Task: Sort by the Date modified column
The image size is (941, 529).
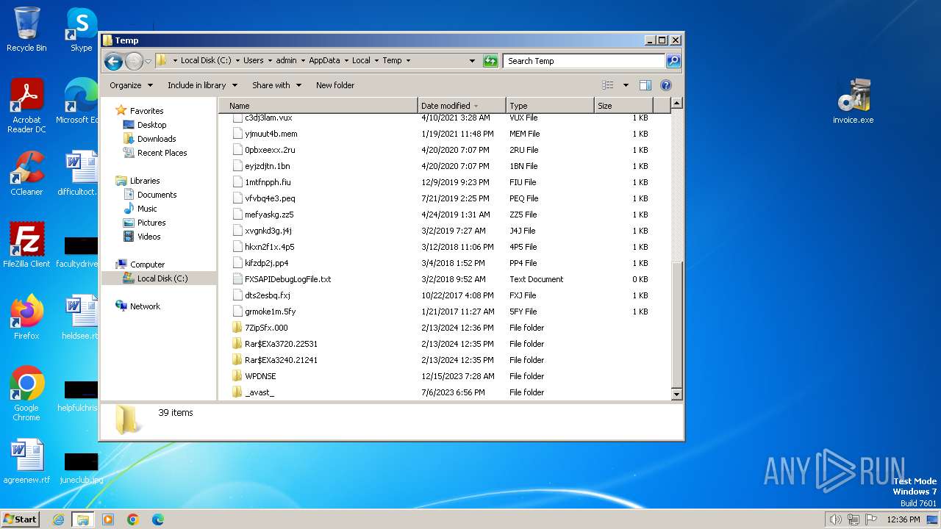Action: [x=462, y=106]
